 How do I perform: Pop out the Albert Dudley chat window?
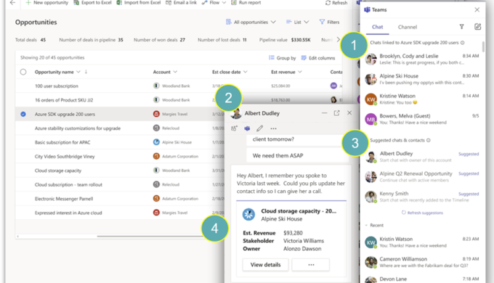click(337, 113)
